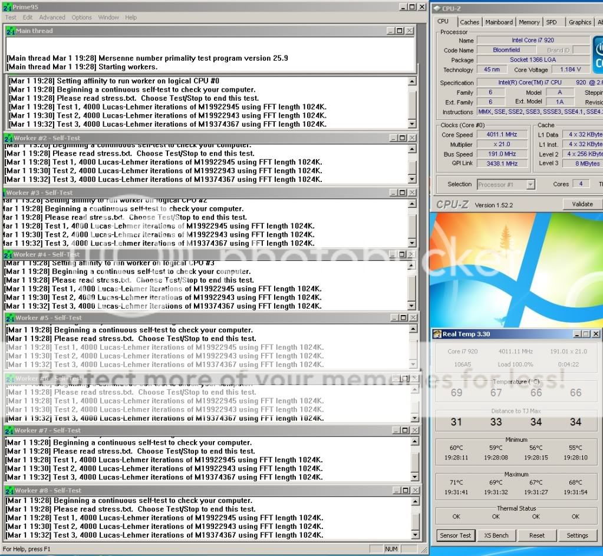The height and width of the screenshot is (556, 603).
Task: Close the Worker #7 child window
Action: coord(415,431)
